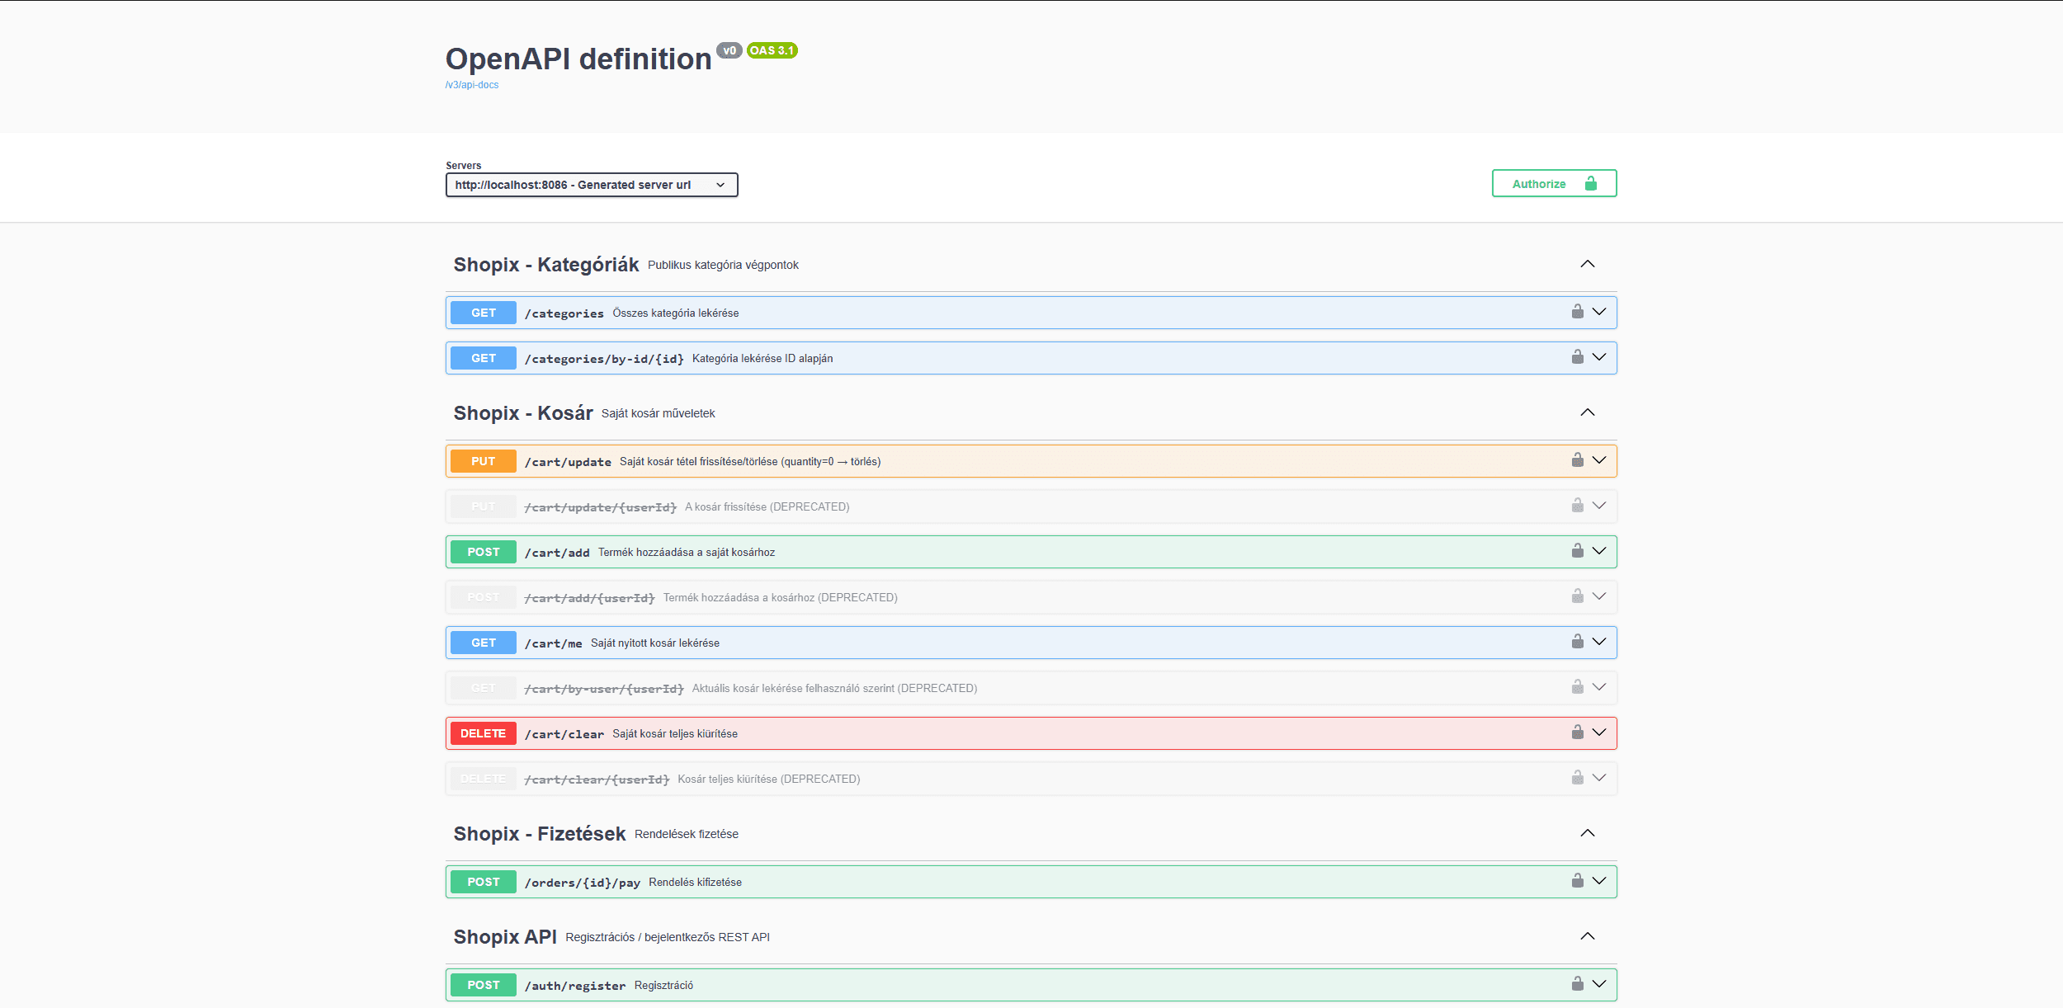Click lock icon on GET /categories row
This screenshot has width=2063, height=1008.
pyautogui.click(x=1577, y=312)
